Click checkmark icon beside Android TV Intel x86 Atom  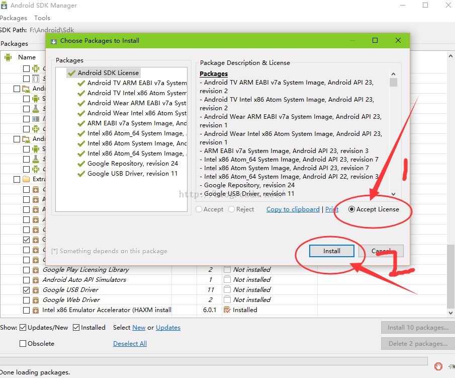[81, 93]
